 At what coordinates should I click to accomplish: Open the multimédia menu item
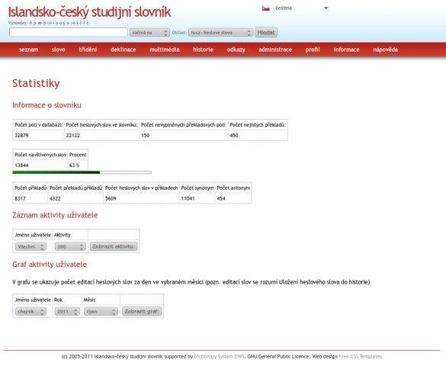pos(165,50)
